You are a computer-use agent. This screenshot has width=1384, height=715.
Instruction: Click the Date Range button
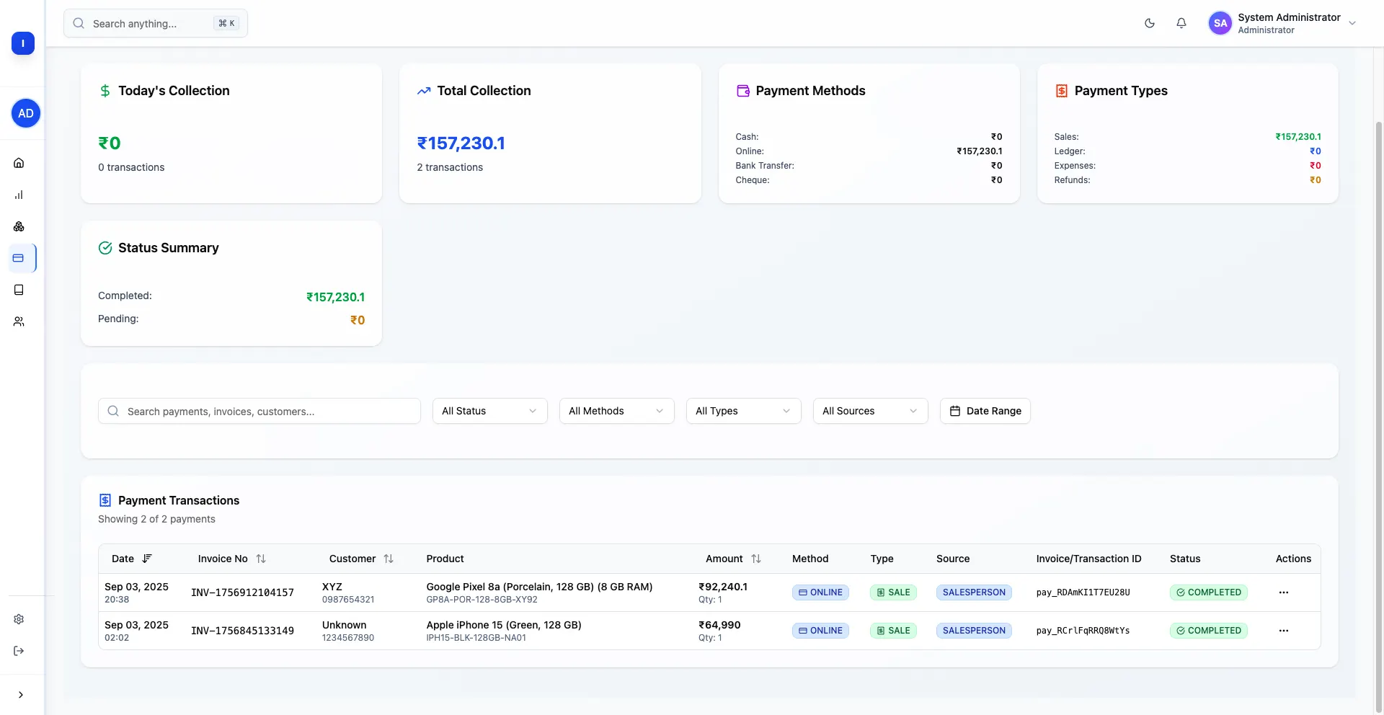coord(985,411)
